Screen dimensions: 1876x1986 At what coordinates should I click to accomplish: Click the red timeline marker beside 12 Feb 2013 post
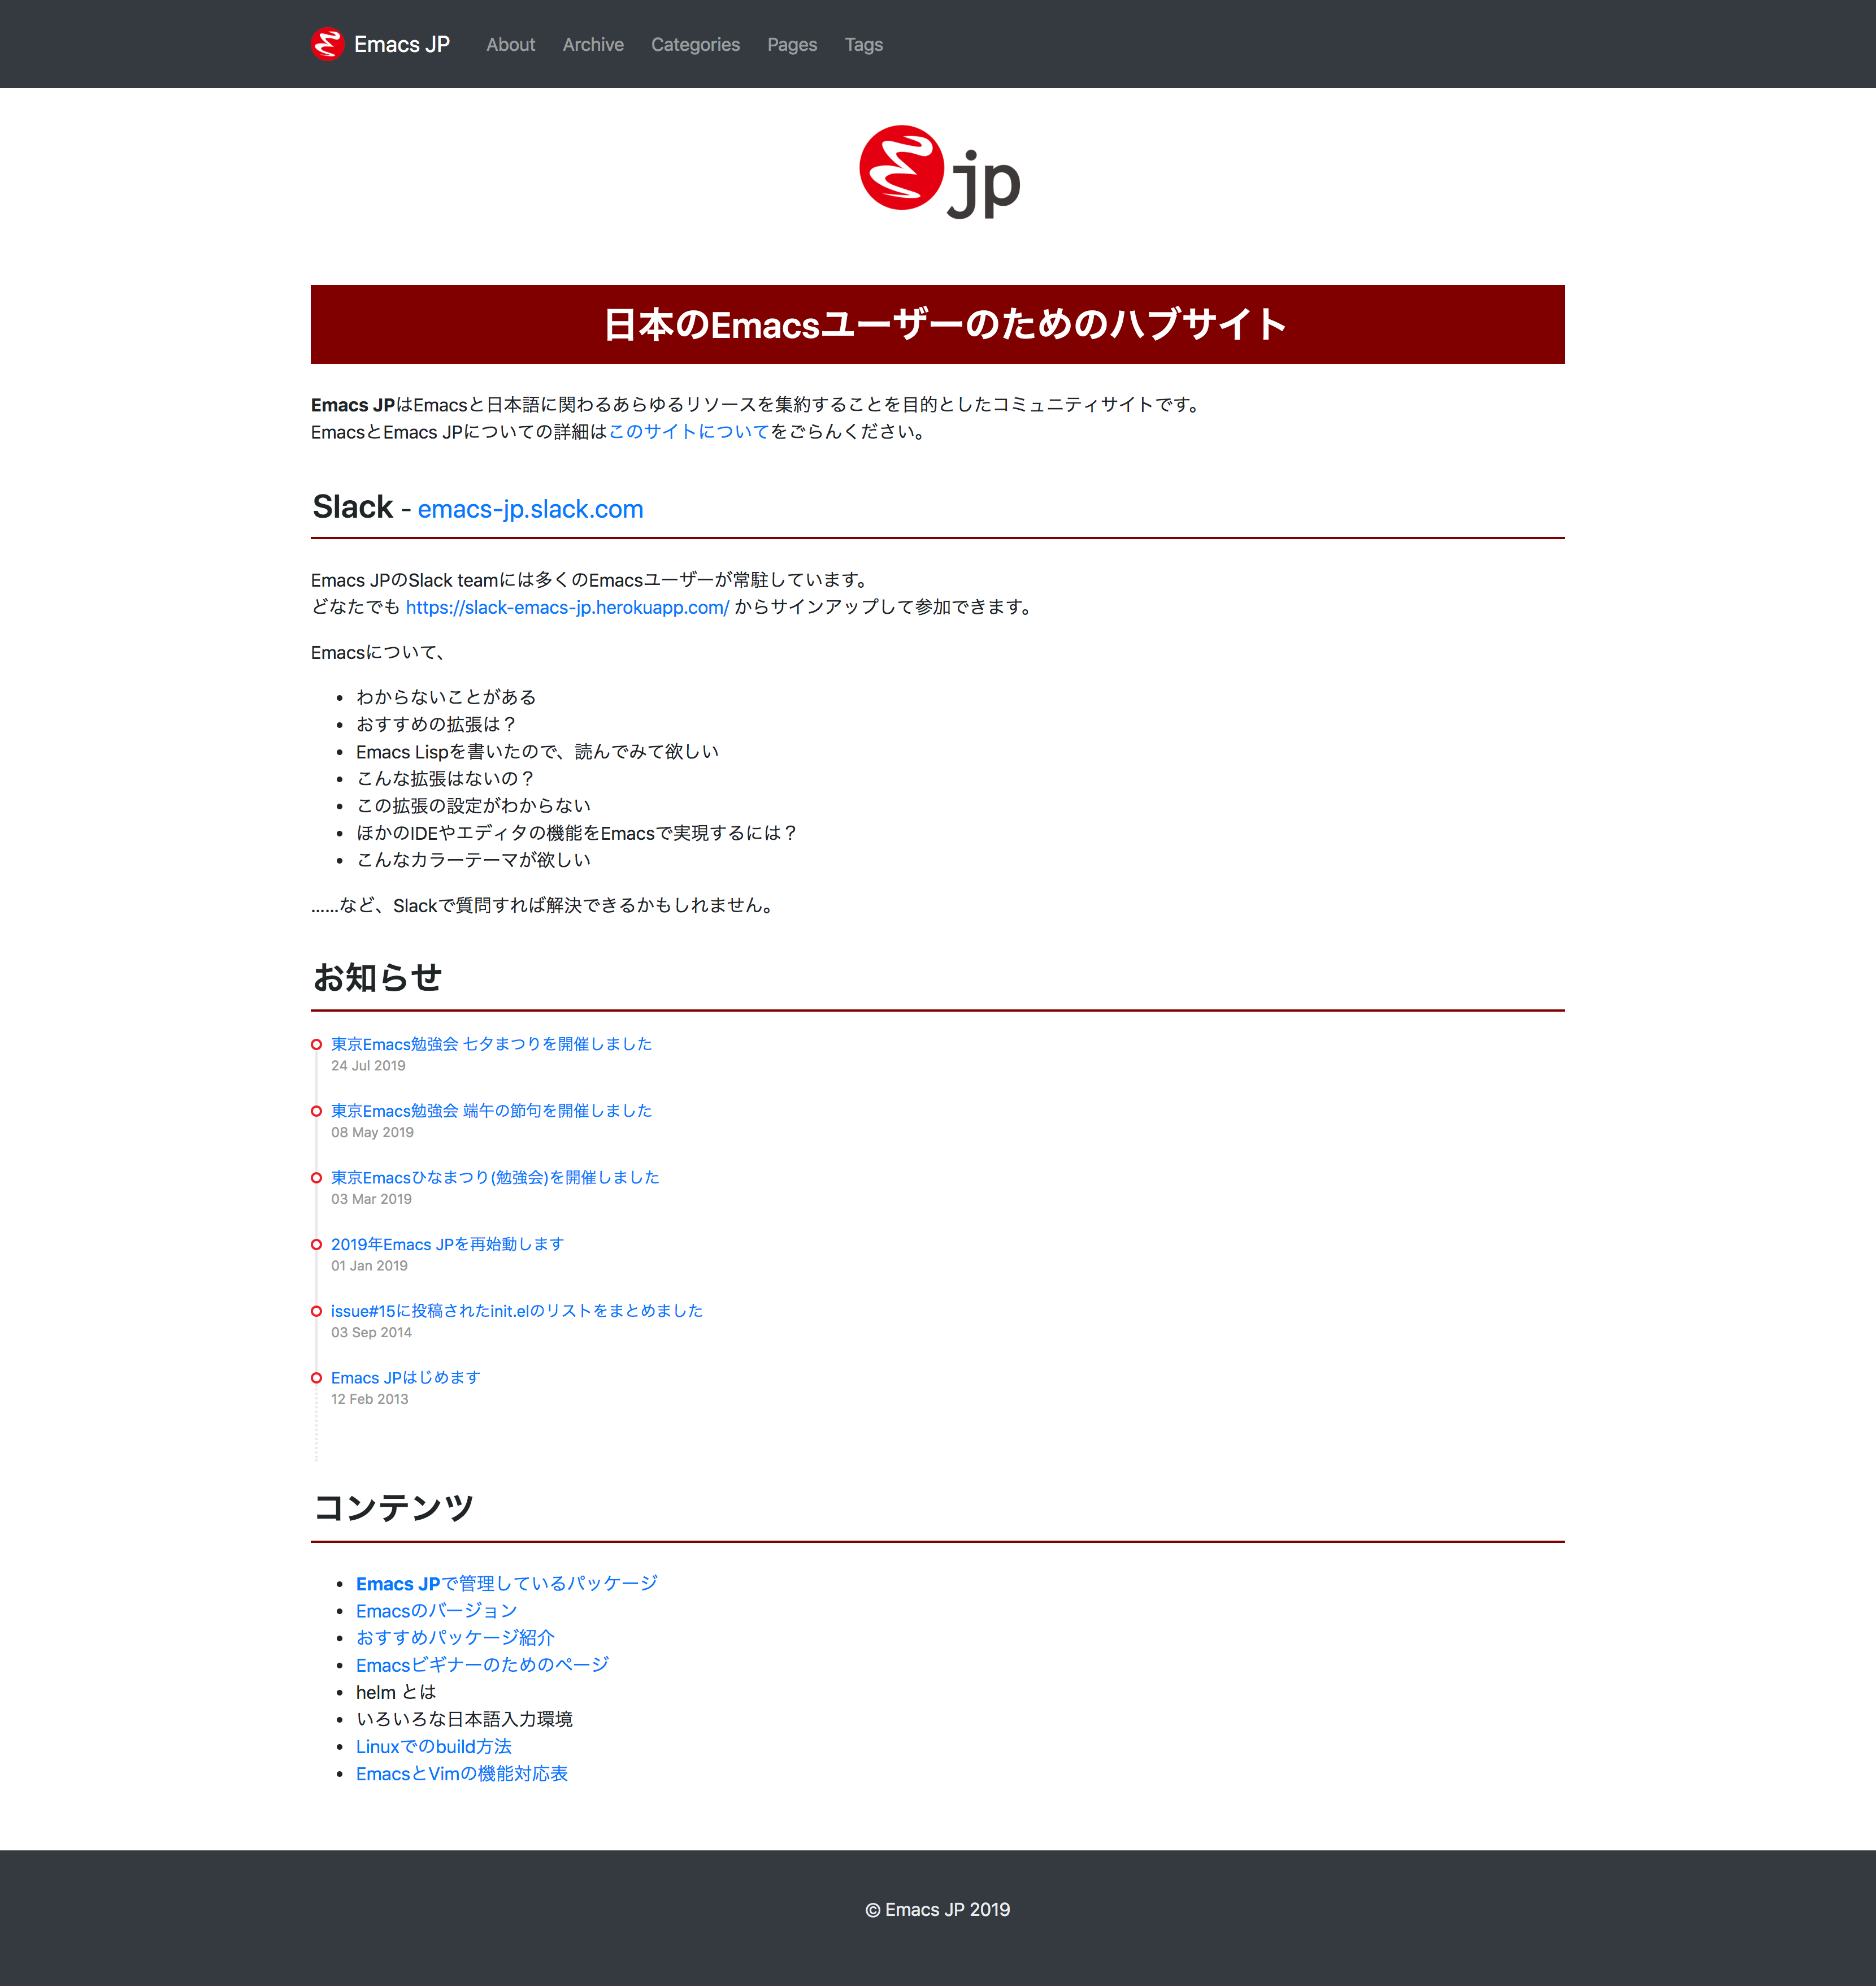(x=316, y=1378)
